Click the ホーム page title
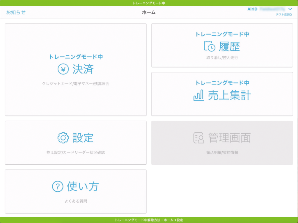298x223 pixels. 149,12
